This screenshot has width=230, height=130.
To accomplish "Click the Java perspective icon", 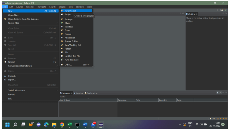I will pos(226,10).
